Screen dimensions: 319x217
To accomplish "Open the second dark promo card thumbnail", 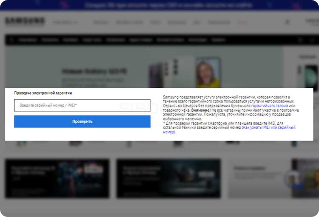I will pos(168,178).
